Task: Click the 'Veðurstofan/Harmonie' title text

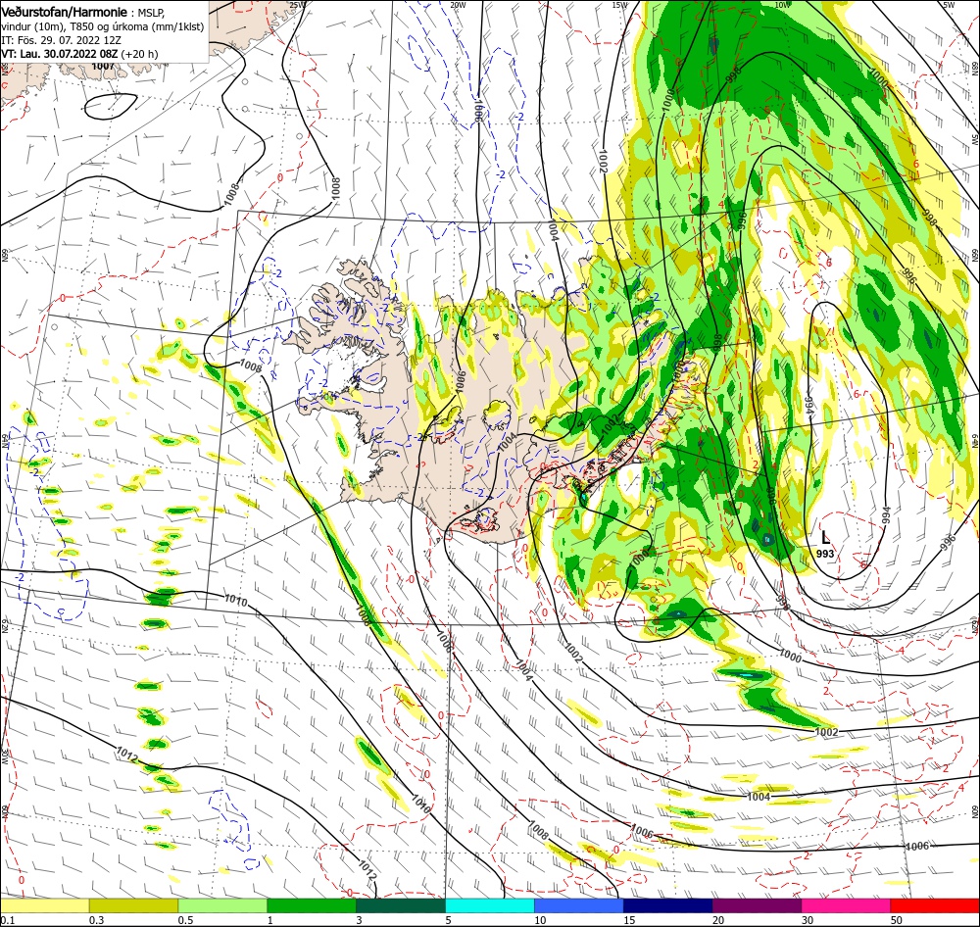Action: [x=64, y=12]
